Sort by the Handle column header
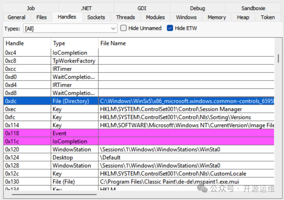The height and width of the screenshot is (200, 284). (15, 43)
